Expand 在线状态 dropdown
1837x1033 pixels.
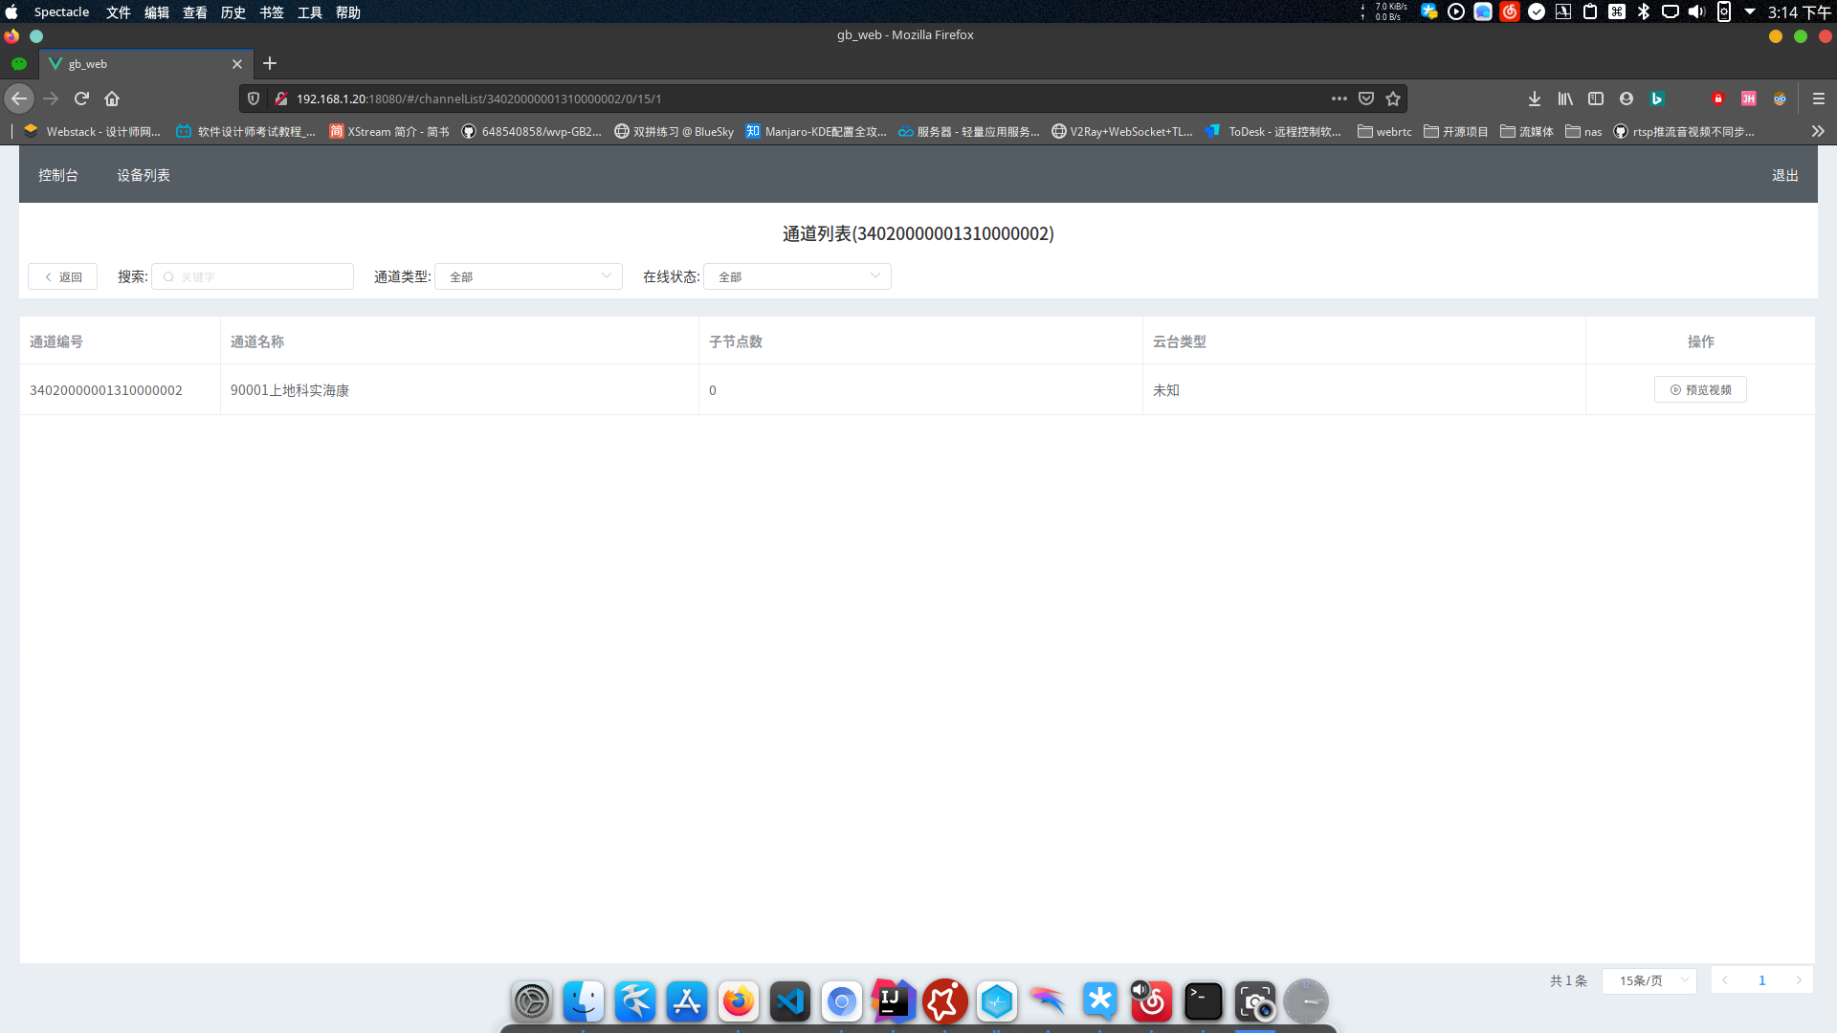[797, 276]
